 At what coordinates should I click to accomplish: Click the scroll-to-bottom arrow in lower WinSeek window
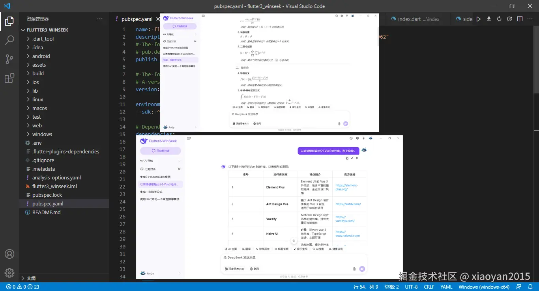coord(294,241)
